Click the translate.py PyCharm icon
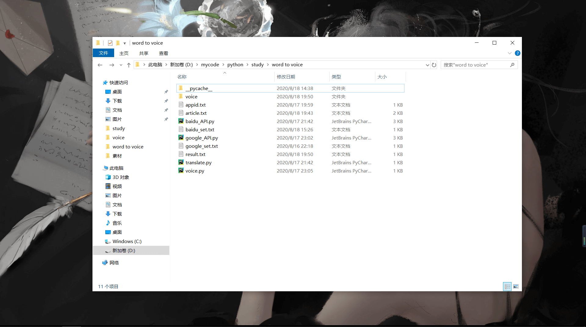 click(181, 162)
